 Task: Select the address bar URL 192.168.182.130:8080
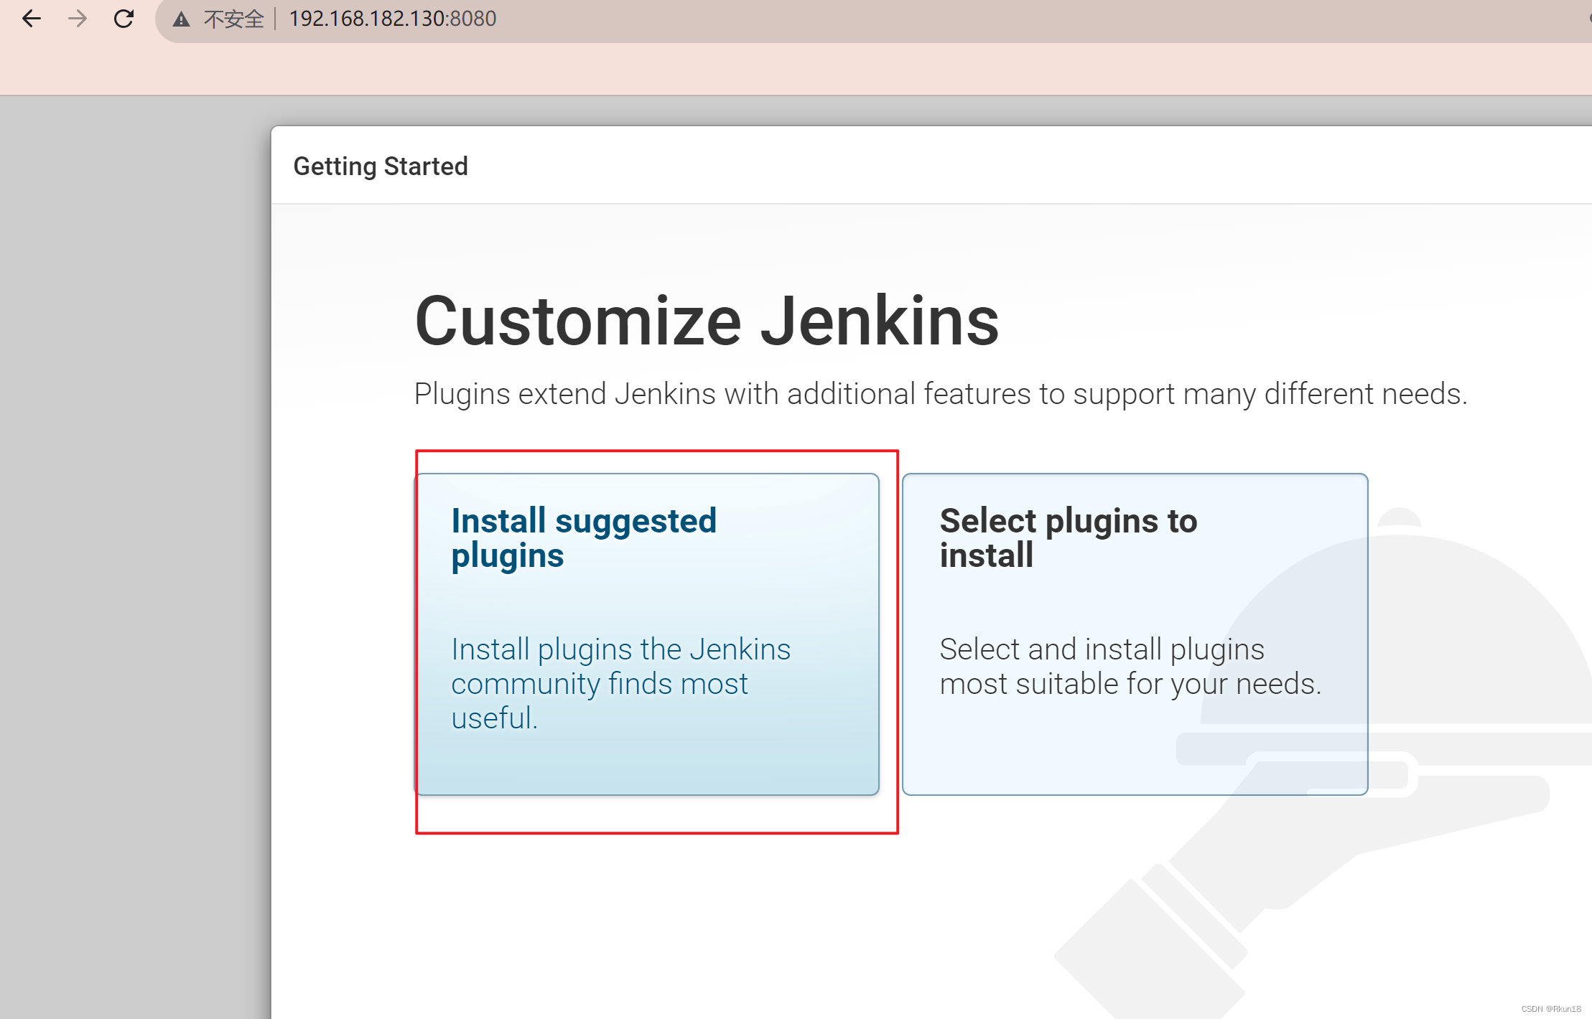pos(392,19)
